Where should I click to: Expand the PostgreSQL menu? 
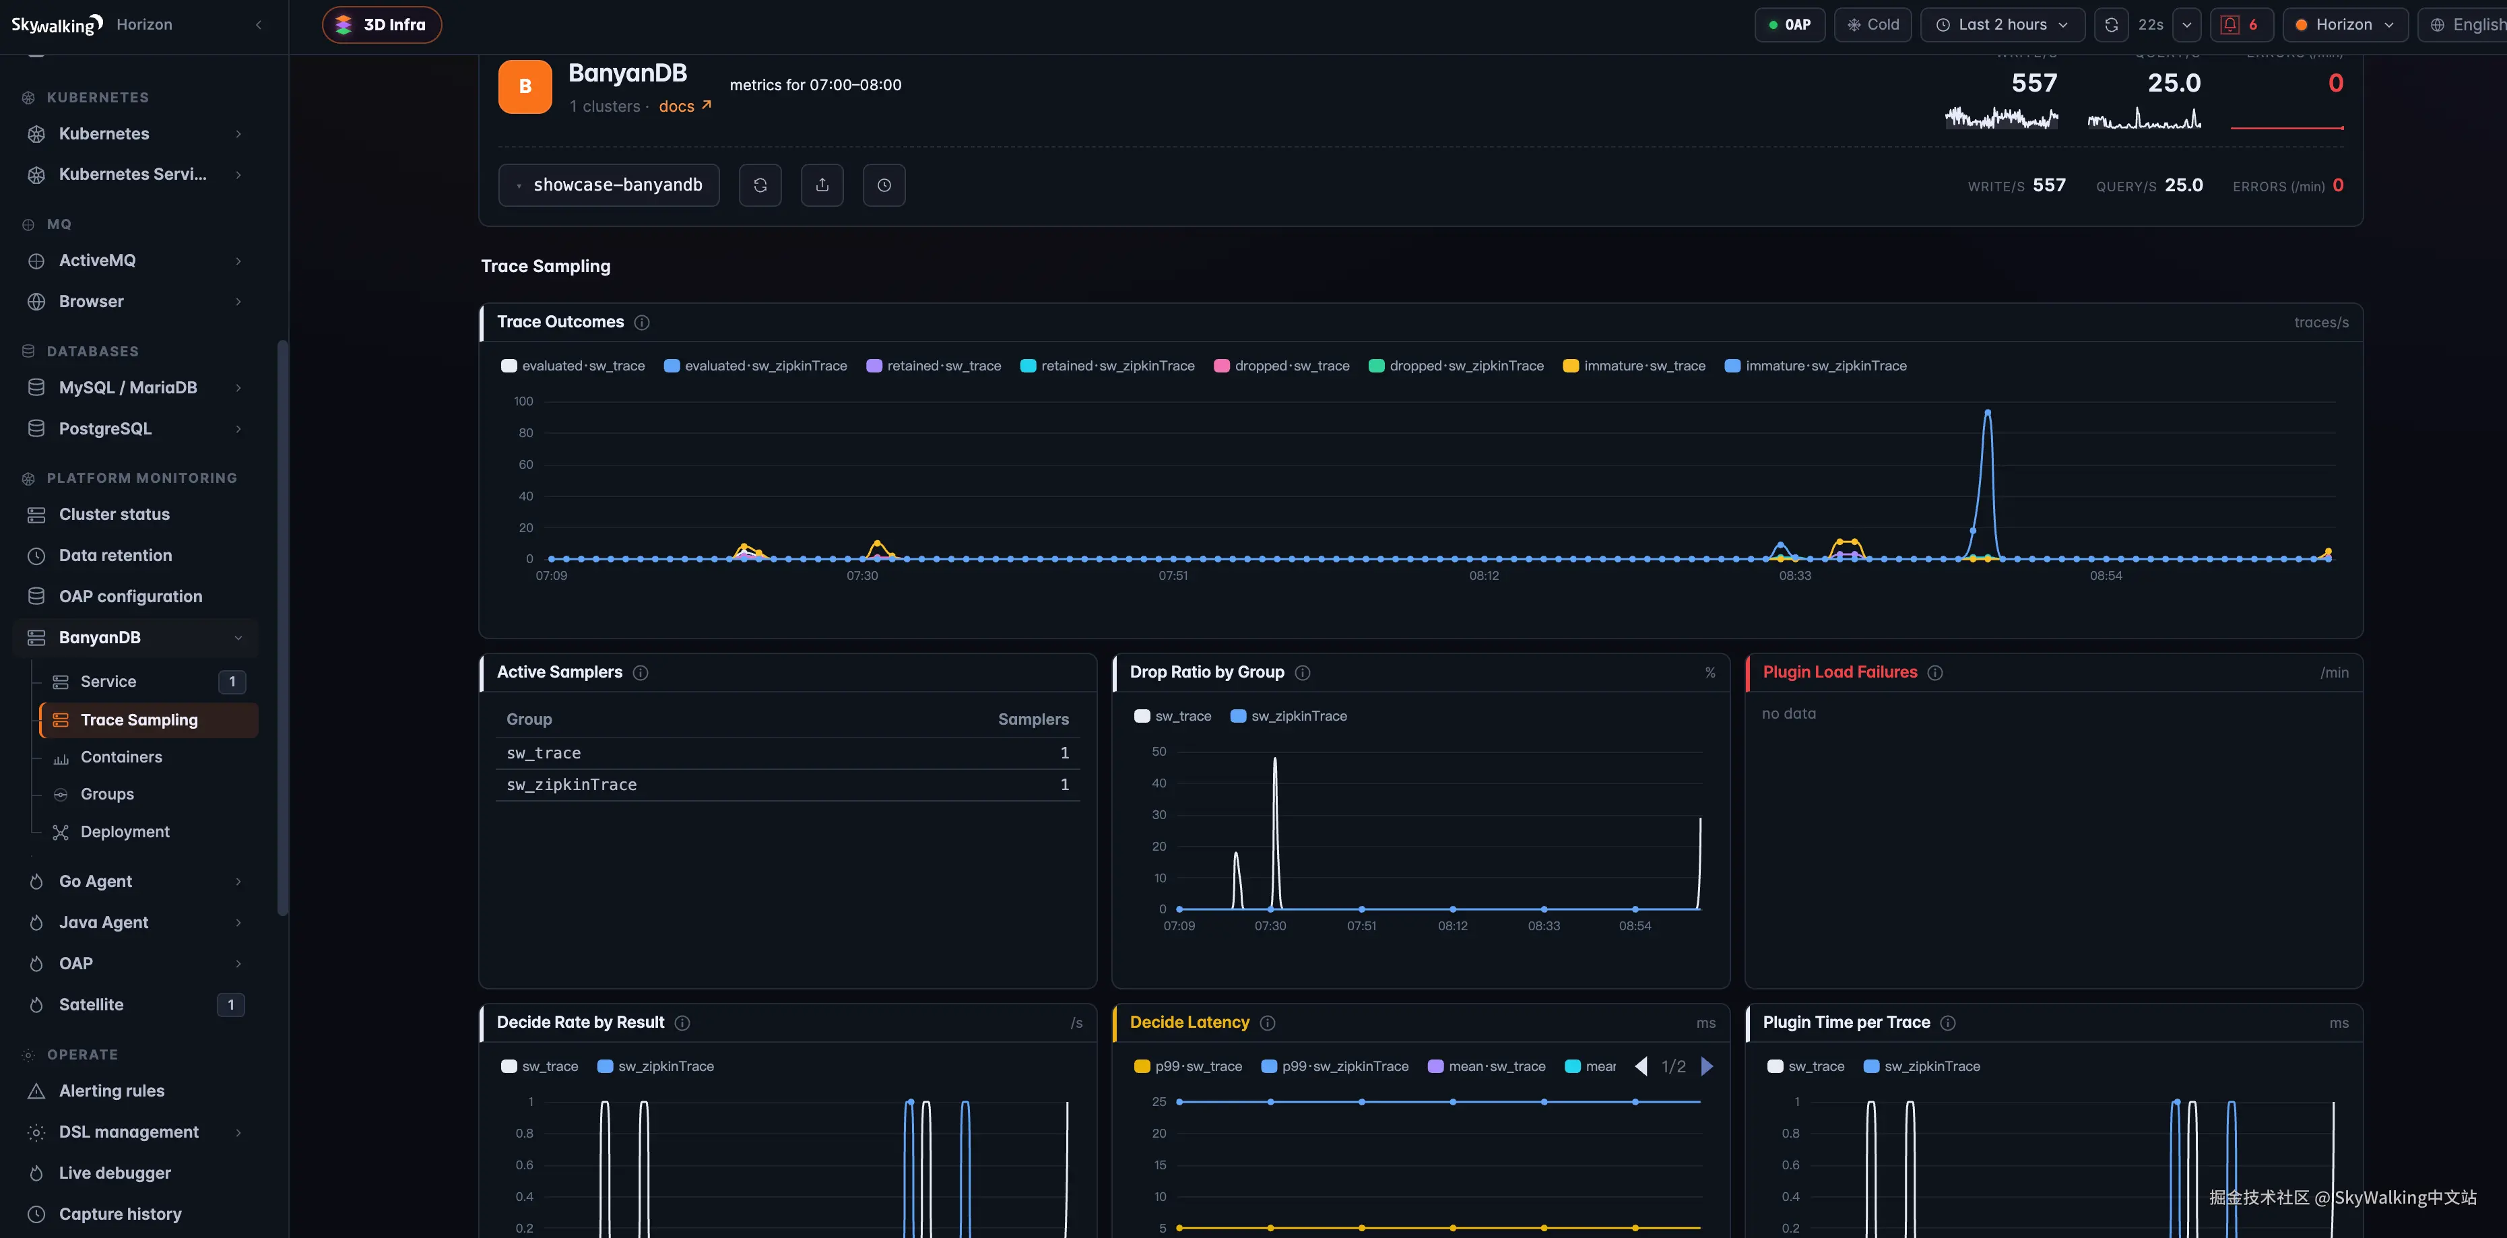click(136, 429)
